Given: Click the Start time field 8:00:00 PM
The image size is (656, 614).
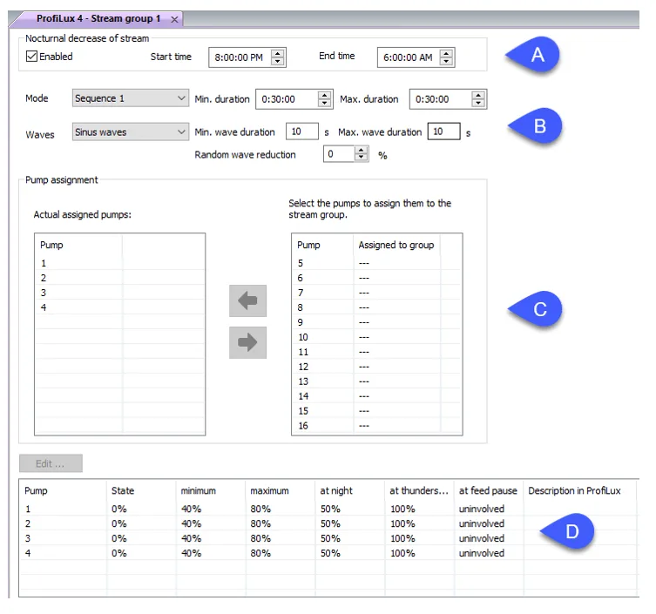Looking at the screenshot, I should pyautogui.click(x=240, y=57).
